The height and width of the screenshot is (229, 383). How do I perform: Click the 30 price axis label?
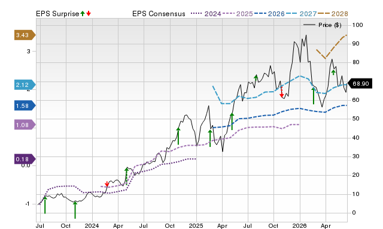(x=355, y=156)
